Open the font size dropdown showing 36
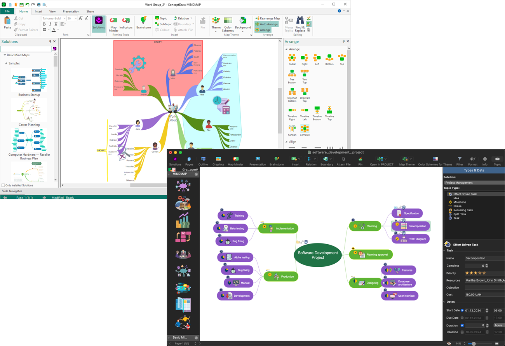The height and width of the screenshot is (346, 505). click(x=75, y=18)
